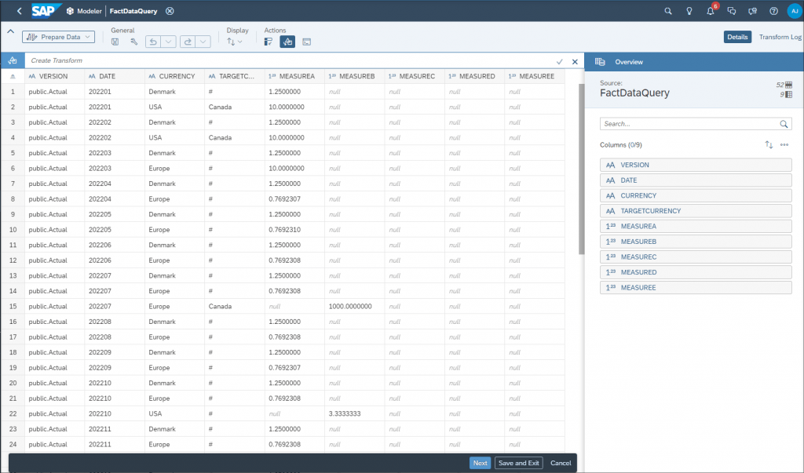Open the columns more options ellipsis
Viewport: 804px width, 473px height.
click(784, 145)
